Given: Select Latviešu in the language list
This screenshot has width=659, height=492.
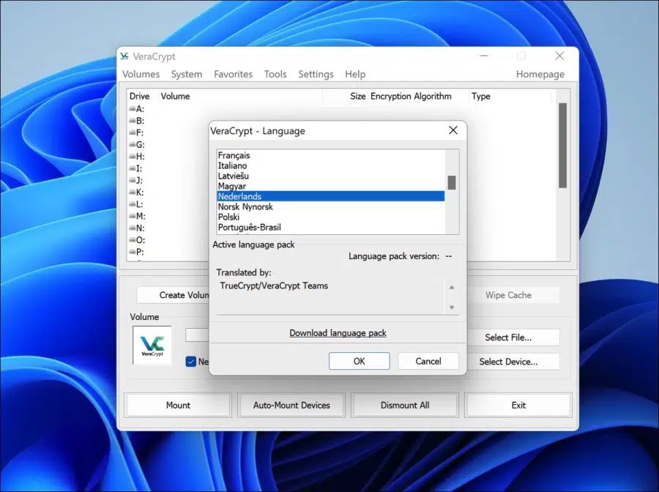Looking at the screenshot, I should (331, 176).
